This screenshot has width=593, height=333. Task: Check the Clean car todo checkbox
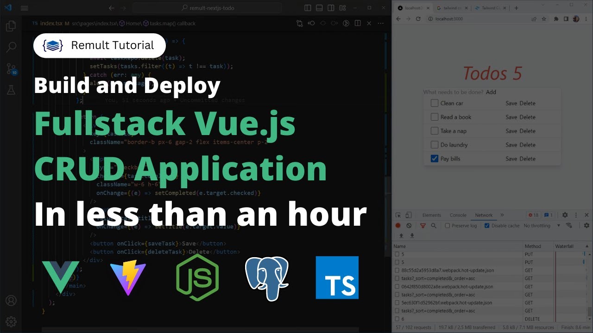coord(435,103)
